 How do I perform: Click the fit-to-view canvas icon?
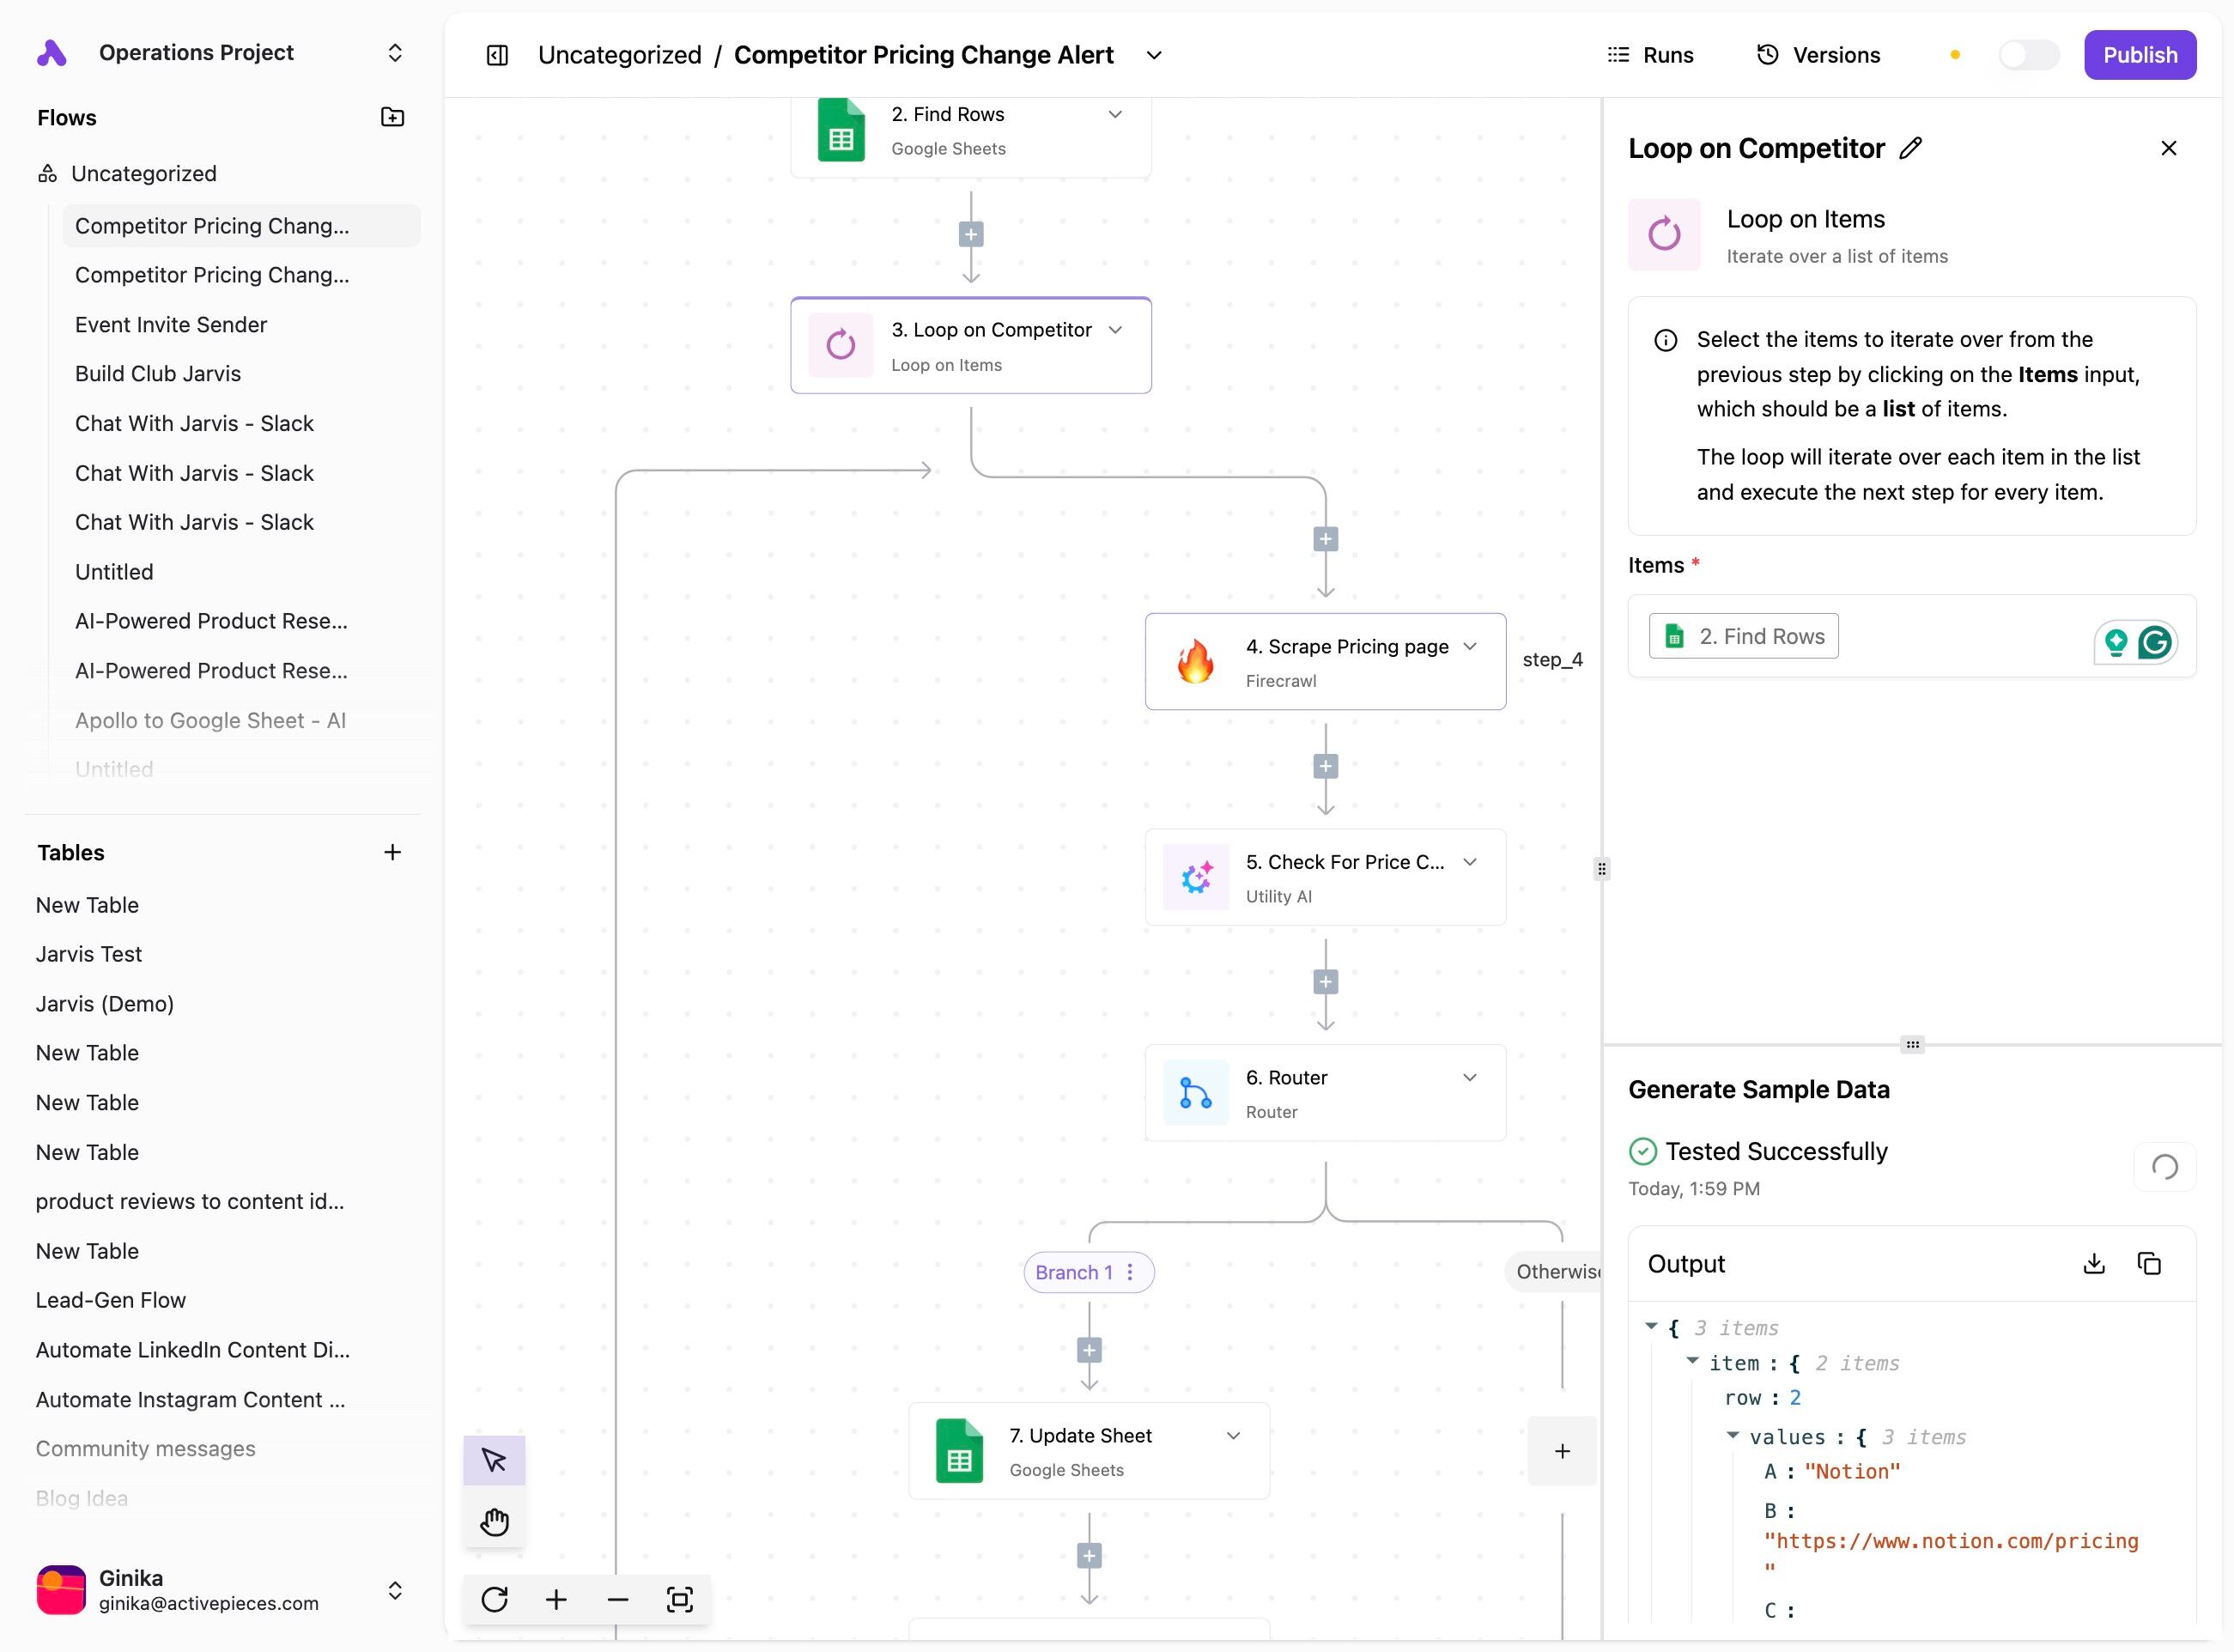click(679, 1599)
